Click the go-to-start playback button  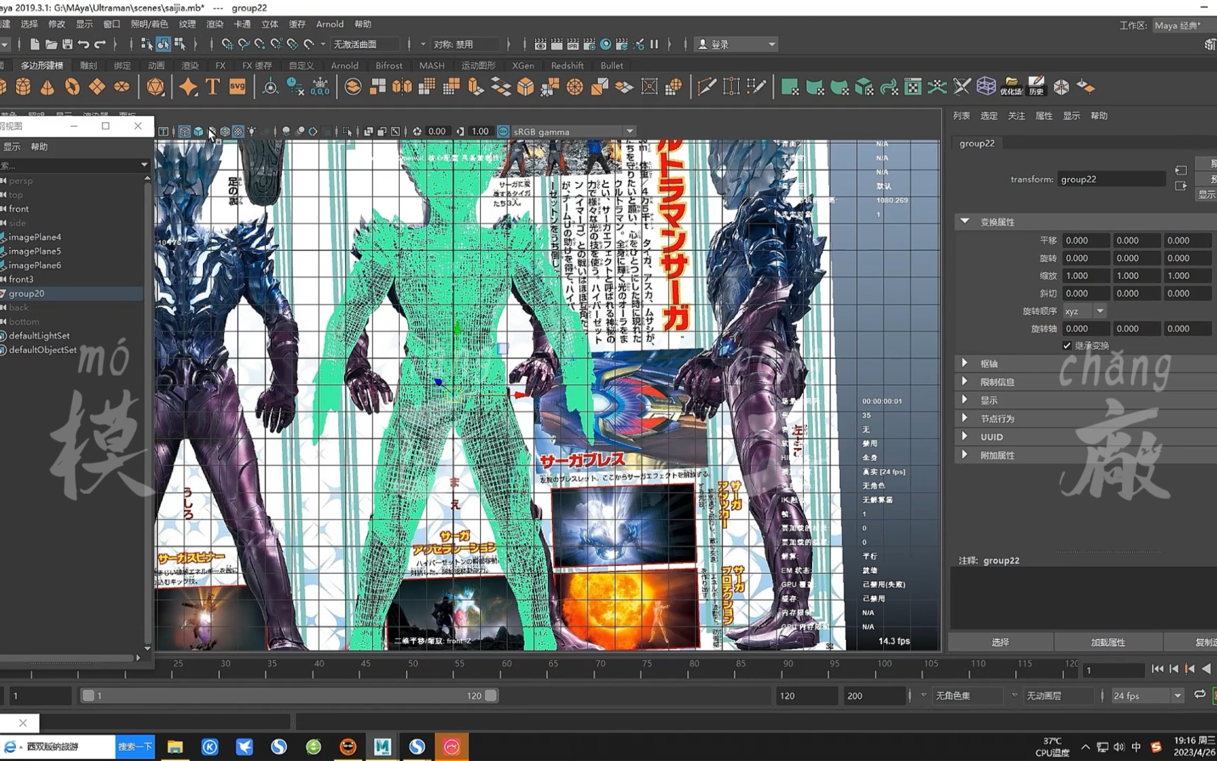click(1157, 669)
